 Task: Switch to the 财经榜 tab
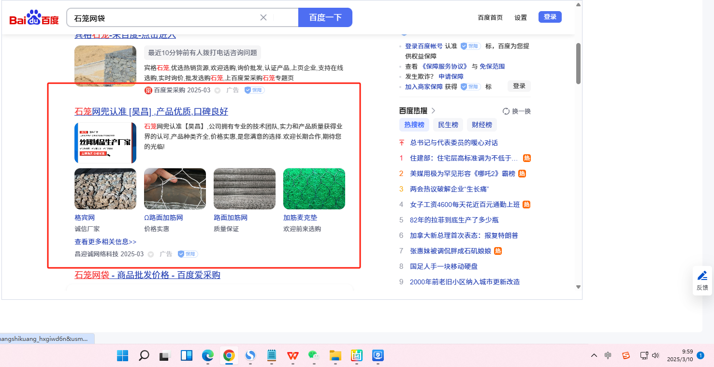point(481,125)
